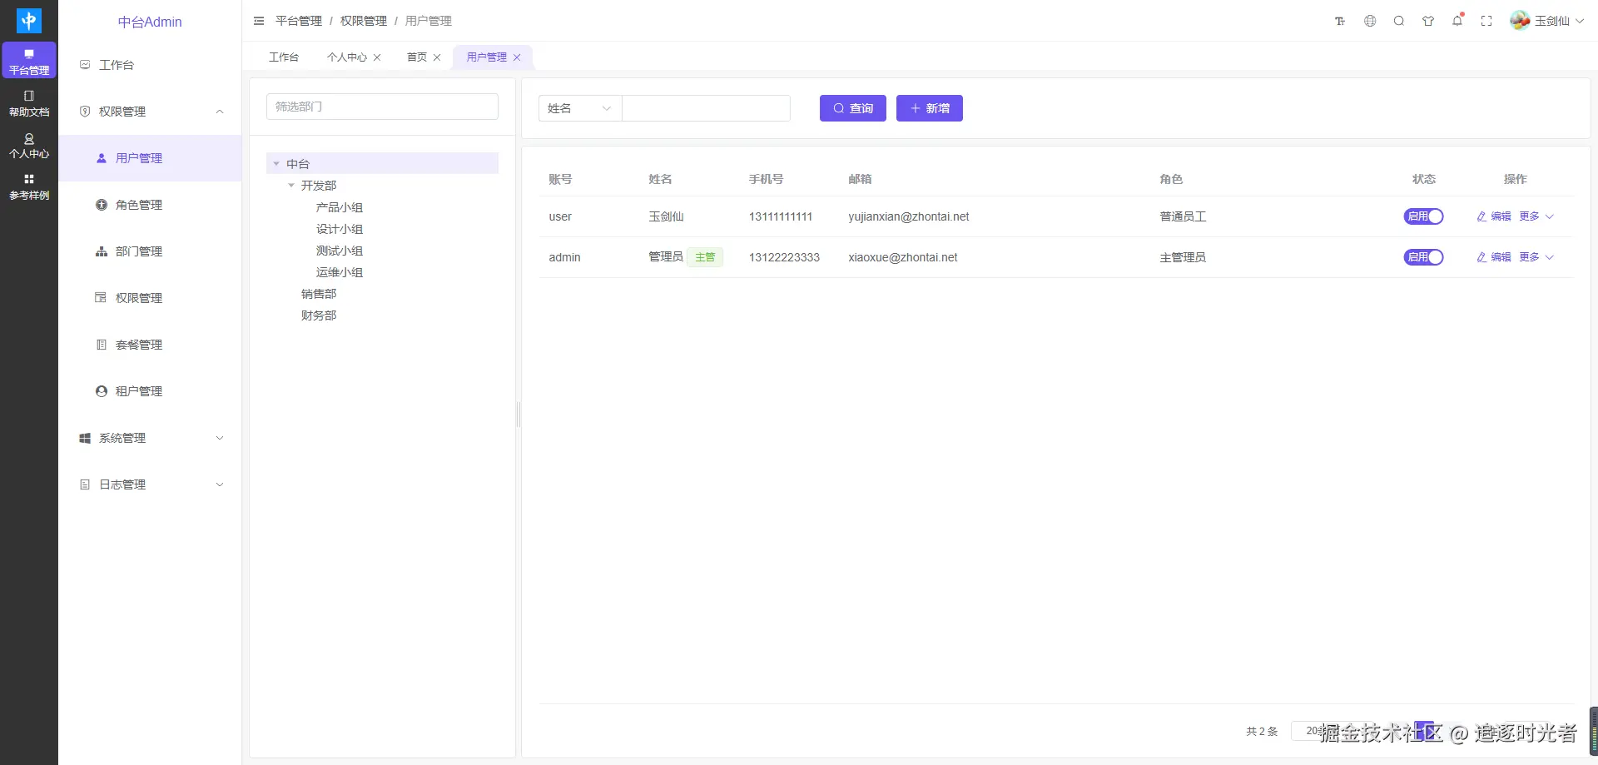The image size is (1598, 765).
Task: Click the 新增 add button
Action: [x=930, y=108]
